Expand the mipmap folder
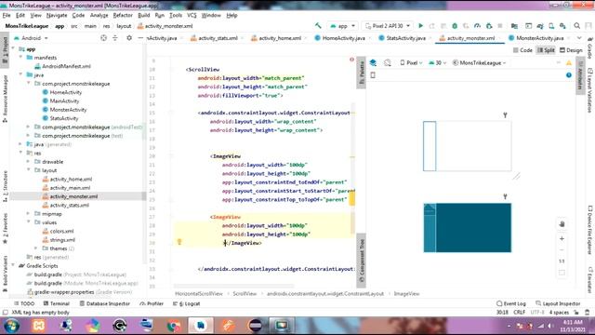Image resolution: width=595 pixels, height=335 pixels. [x=29, y=213]
